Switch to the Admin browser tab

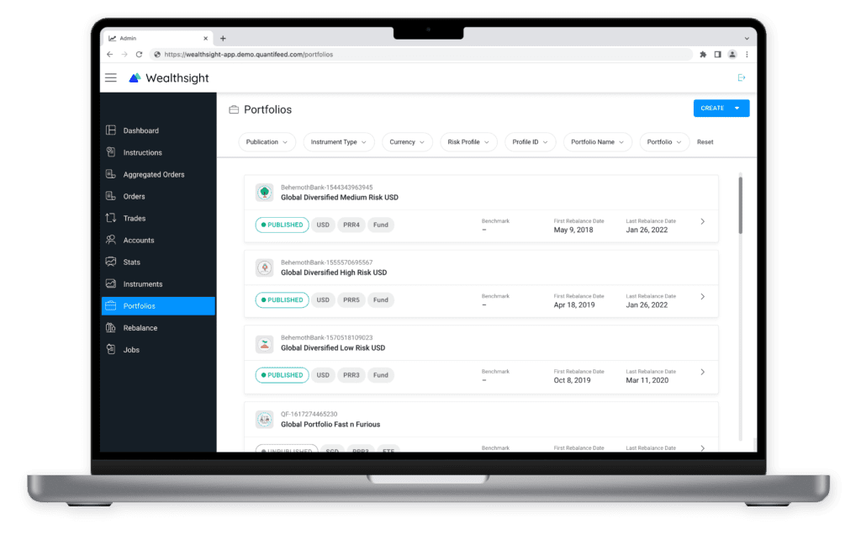point(157,39)
